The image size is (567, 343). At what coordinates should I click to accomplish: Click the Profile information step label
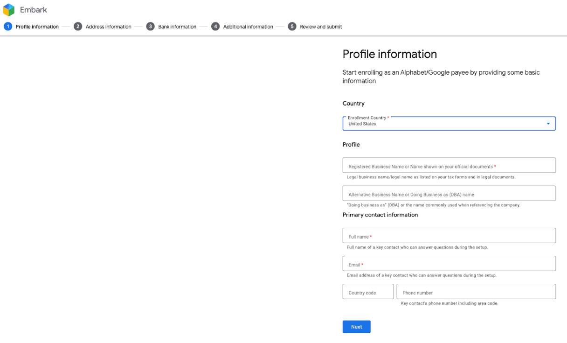(37, 27)
